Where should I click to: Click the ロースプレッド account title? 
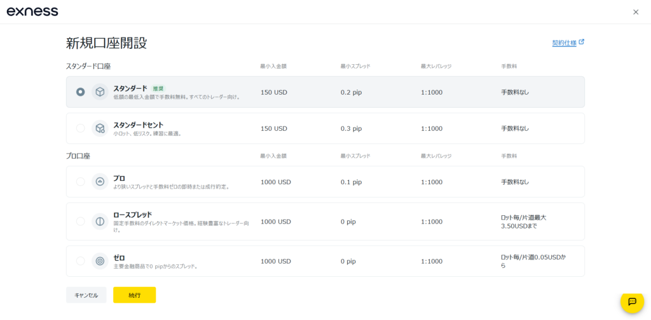[x=133, y=215]
